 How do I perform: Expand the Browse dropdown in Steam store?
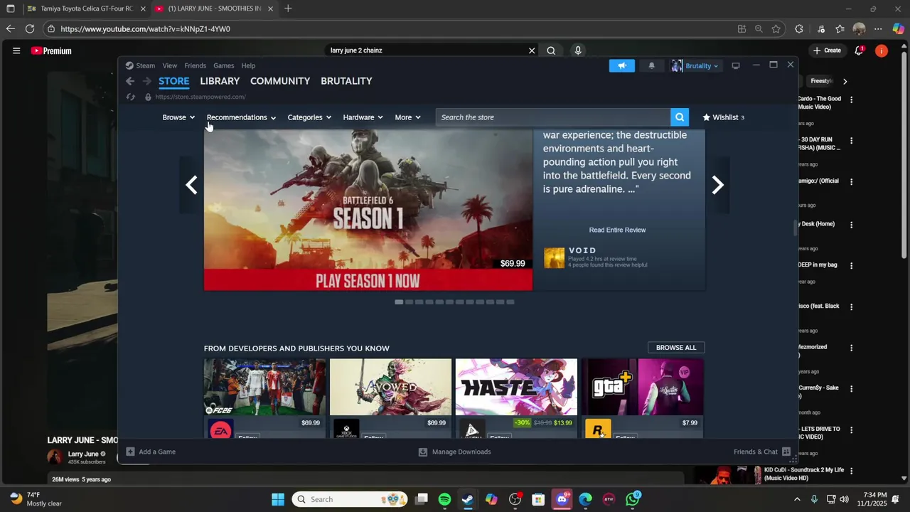(x=178, y=117)
